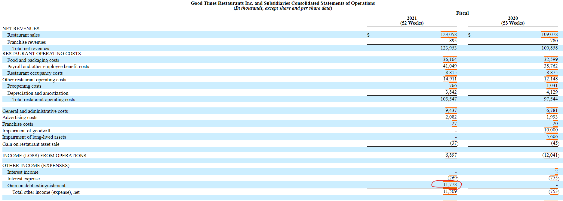Click Impairment of long-lived assets label
The height and width of the screenshot is (201, 563).
(34, 137)
